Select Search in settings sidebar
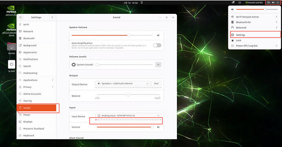The image size is (282, 147). coord(36,66)
